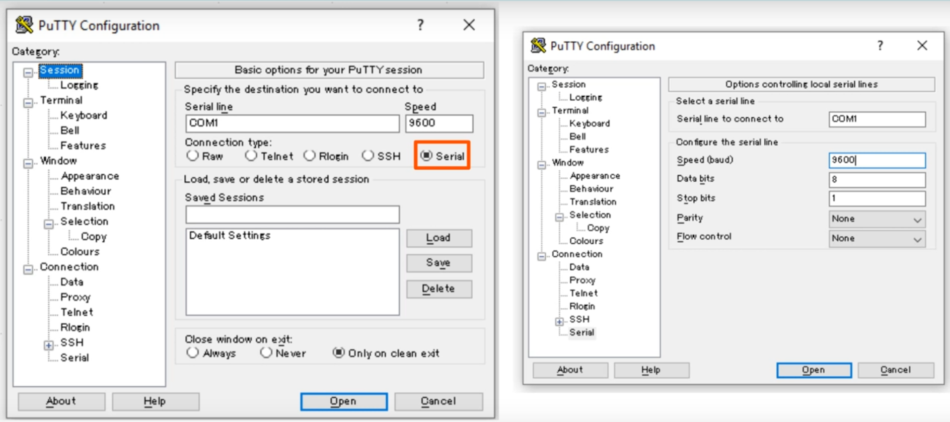Click the question mark in the basic options window

[x=420, y=25]
